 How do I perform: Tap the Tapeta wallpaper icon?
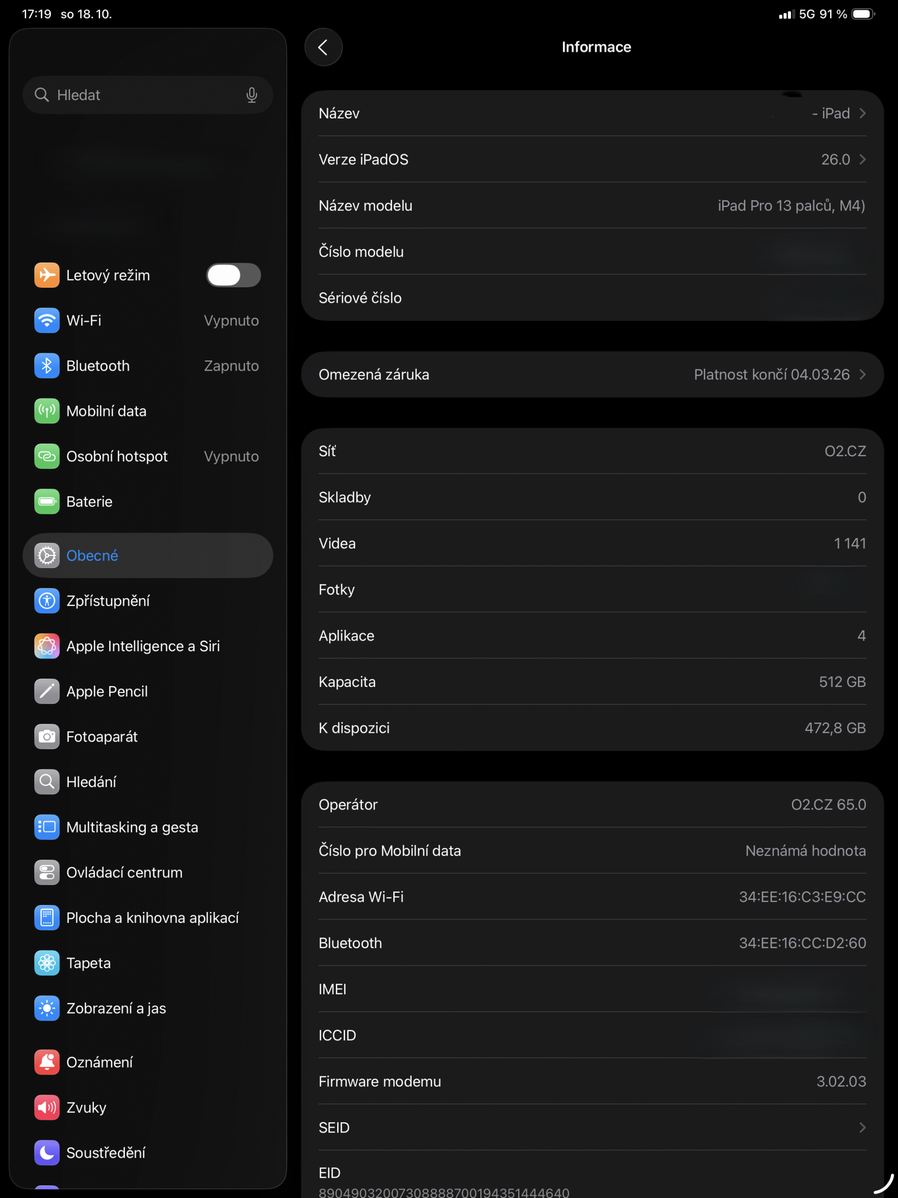[x=47, y=963]
